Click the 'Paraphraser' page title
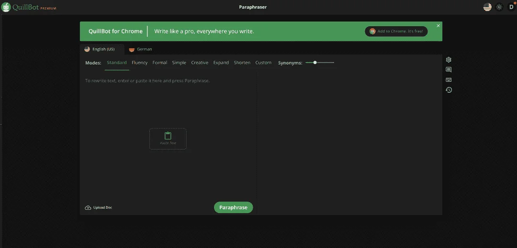Screen dimensions: 517x248 [253, 7]
